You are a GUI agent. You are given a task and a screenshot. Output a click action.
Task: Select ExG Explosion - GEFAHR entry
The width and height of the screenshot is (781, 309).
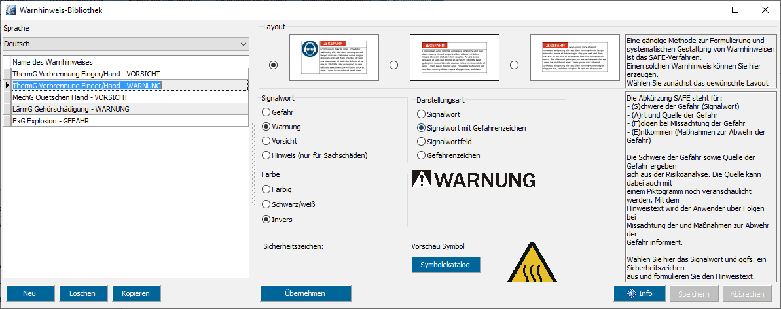51,121
